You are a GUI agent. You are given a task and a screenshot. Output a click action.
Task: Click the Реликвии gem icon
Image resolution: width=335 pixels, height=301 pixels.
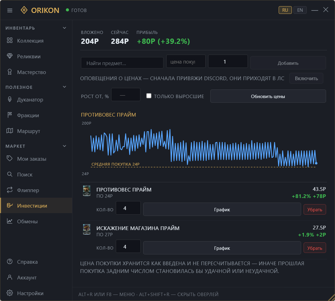tap(10, 56)
